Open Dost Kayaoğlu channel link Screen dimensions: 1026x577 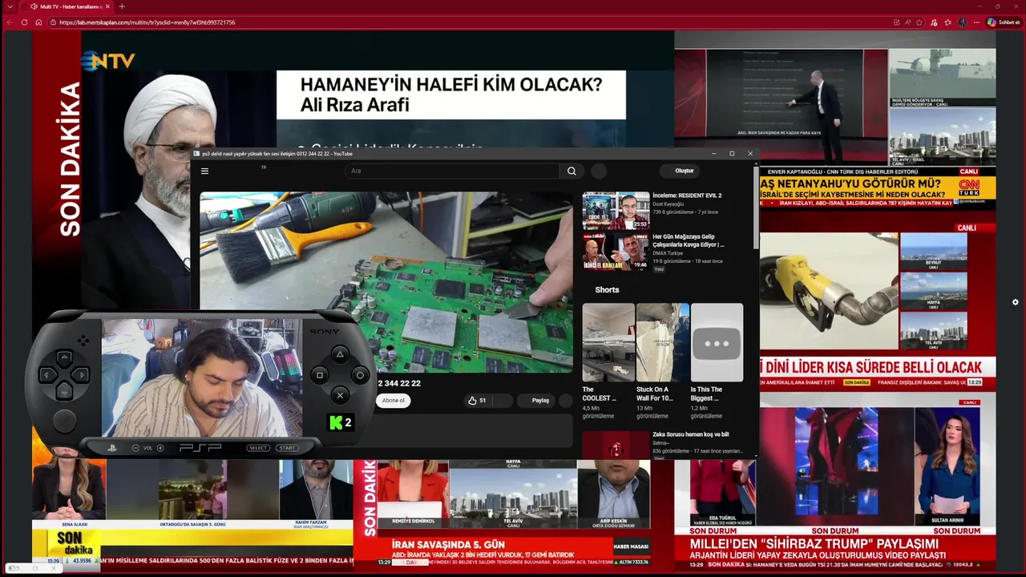coord(669,204)
